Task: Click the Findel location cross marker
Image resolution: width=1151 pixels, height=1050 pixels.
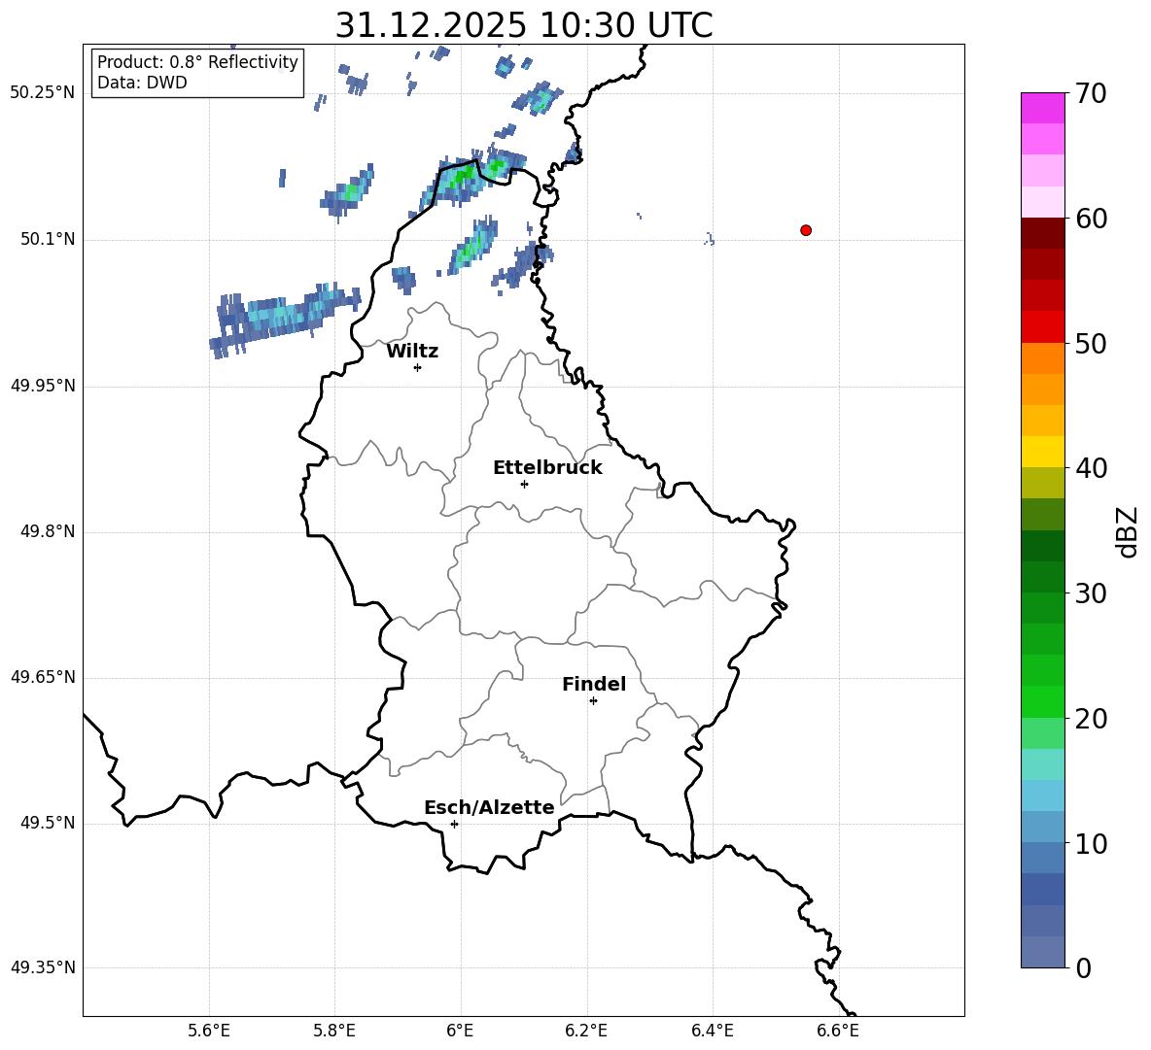Action: [x=593, y=701]
